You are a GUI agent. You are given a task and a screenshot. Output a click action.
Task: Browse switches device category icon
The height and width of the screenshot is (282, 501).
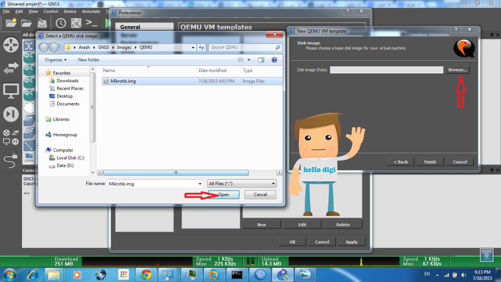(11, 68)
